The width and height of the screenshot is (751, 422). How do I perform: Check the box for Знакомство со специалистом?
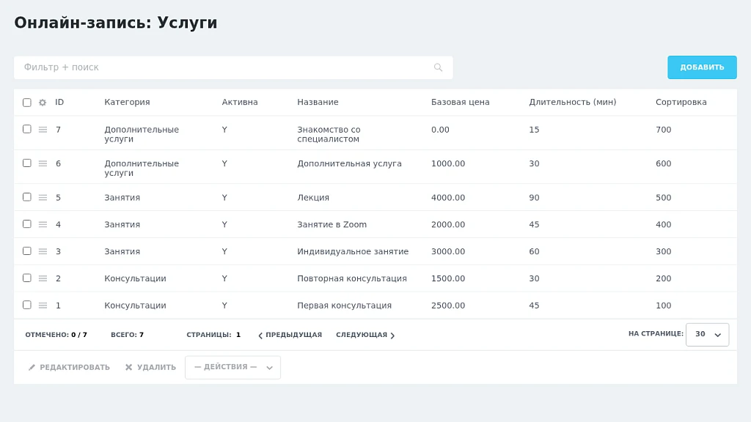[x=27, y=129]
